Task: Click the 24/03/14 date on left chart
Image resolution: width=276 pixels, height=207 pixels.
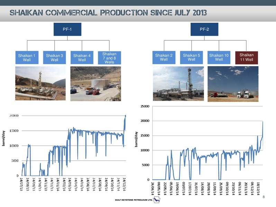Action: (x=70, y=184)
